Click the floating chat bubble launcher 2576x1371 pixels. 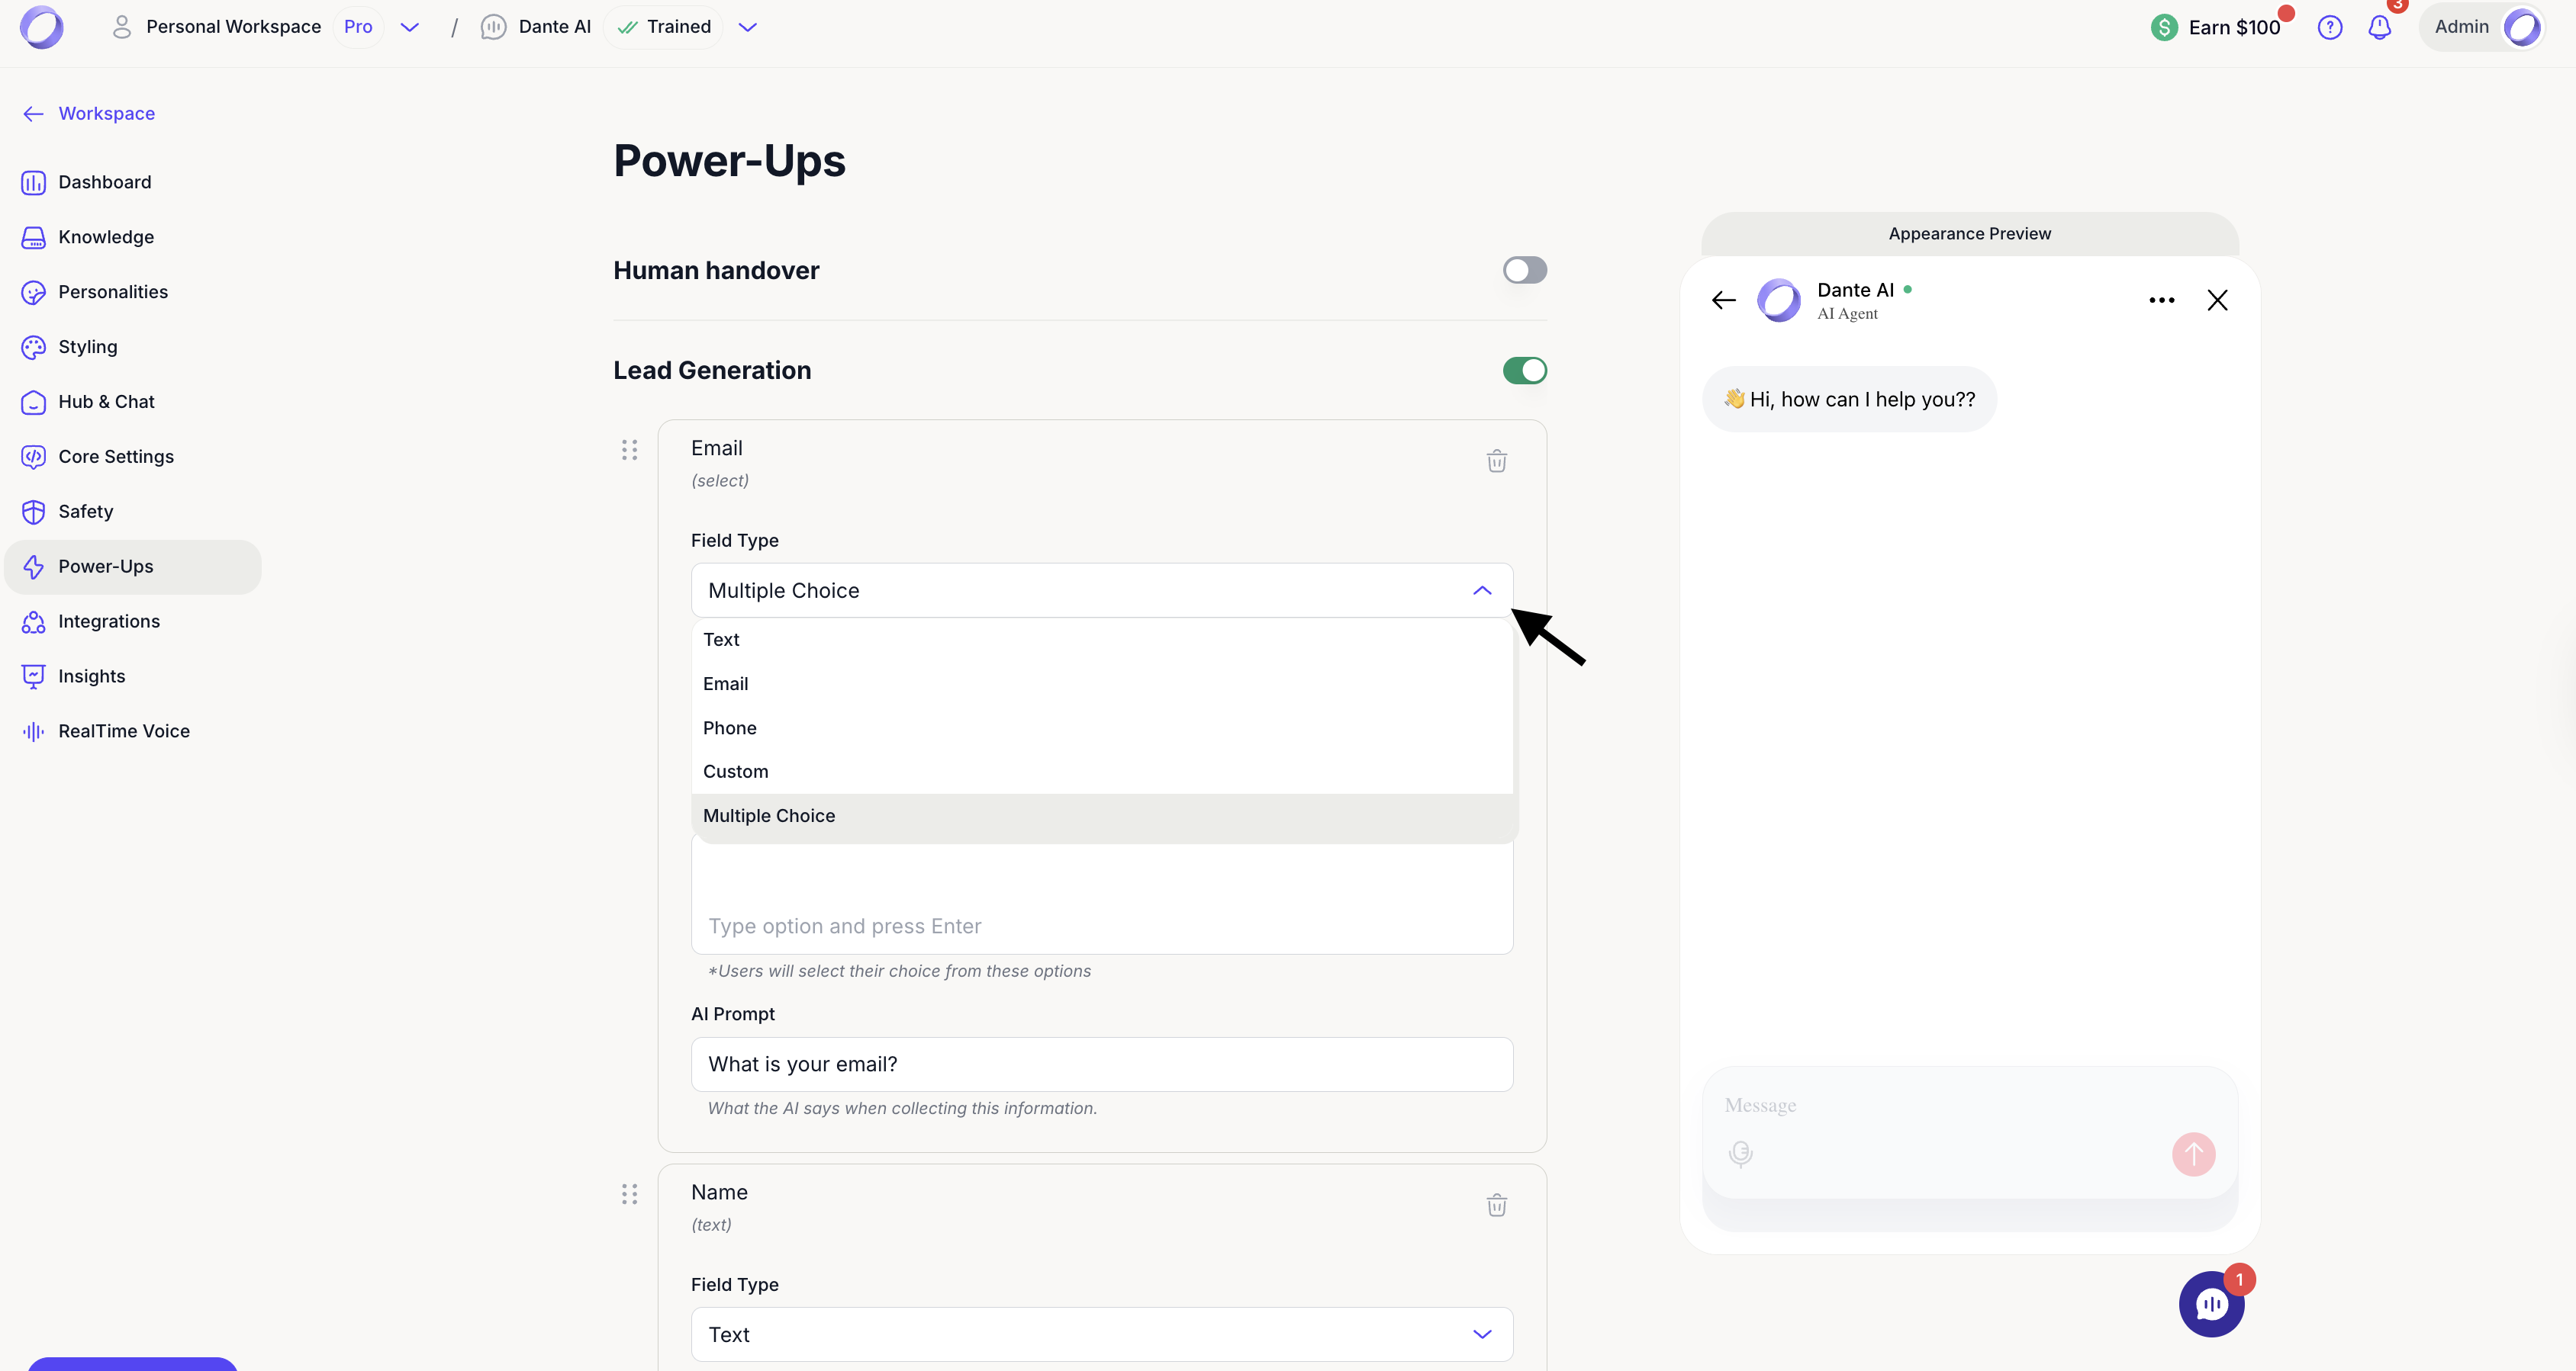2211,1303
